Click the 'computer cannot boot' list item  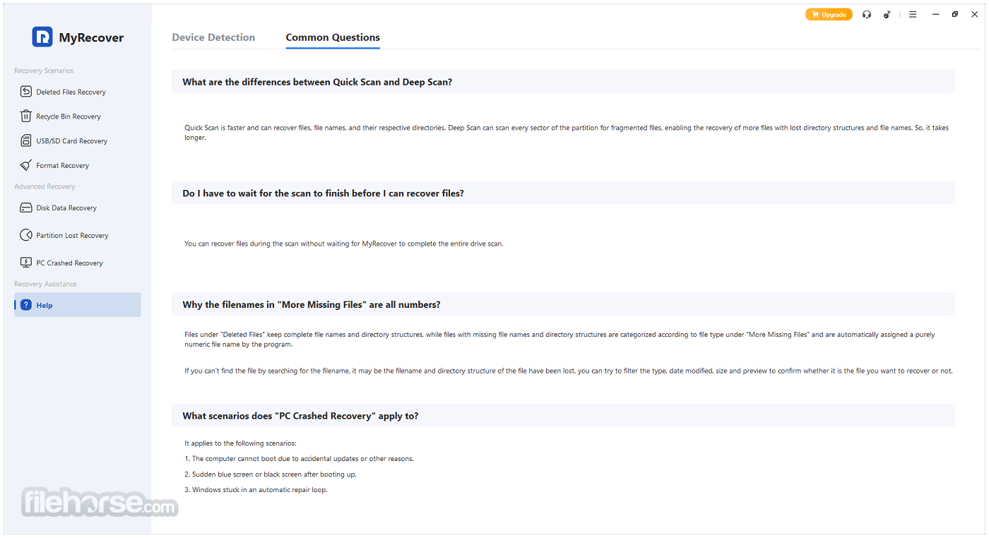299,459
